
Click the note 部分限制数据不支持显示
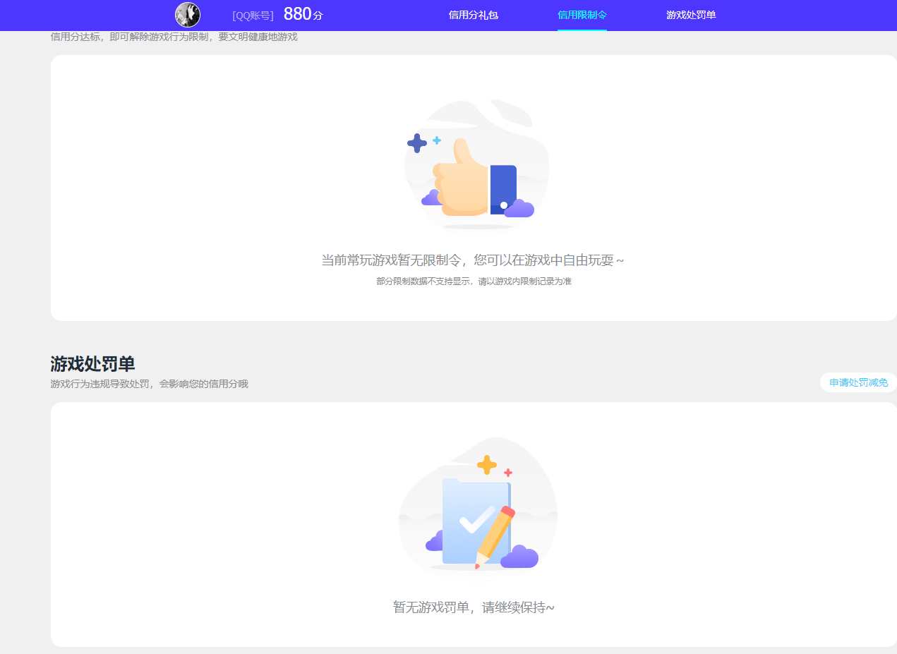(423, 281)
